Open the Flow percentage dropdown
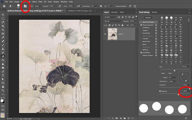 (x=74, y=6)
